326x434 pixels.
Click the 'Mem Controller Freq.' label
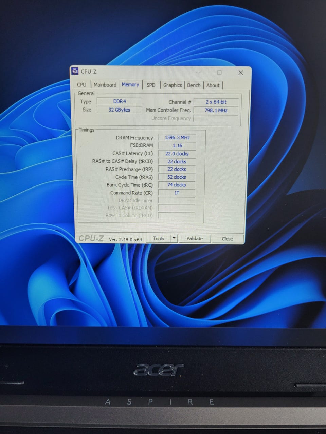click(x=168, y=110)
